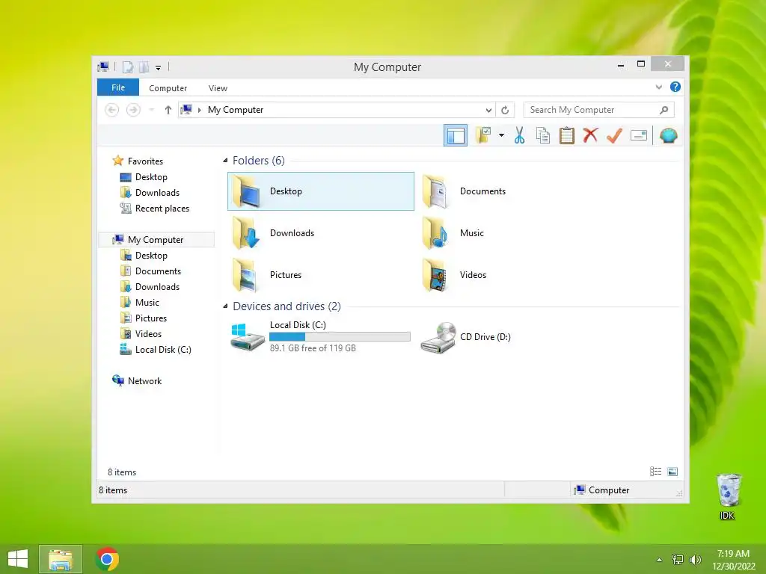
Task: Select Pictures in navigation tree
Action: point(150,318)
